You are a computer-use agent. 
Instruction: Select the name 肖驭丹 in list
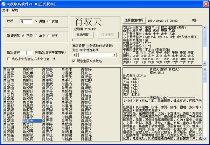tap(8, 77)
